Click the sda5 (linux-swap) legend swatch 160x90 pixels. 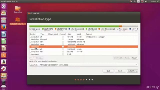99,29
